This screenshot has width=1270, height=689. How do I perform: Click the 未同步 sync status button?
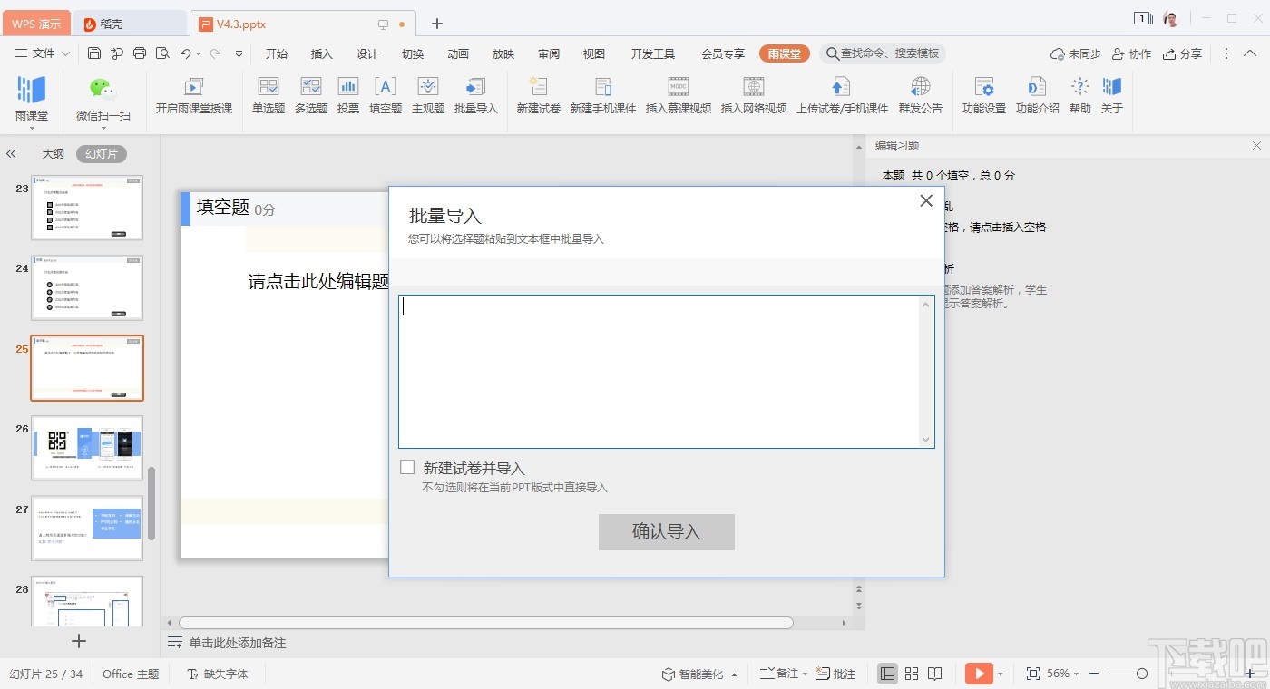pos(1076,53)
